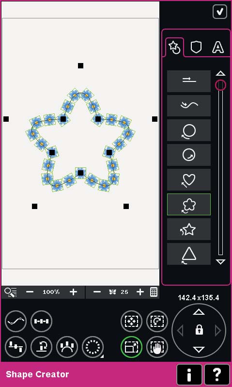
Task: Select the arc design layout tool
Action: [x=67, y=347]
